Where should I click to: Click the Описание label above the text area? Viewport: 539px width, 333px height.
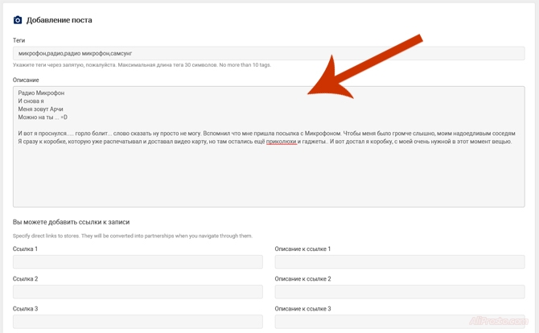click(26, 80)
